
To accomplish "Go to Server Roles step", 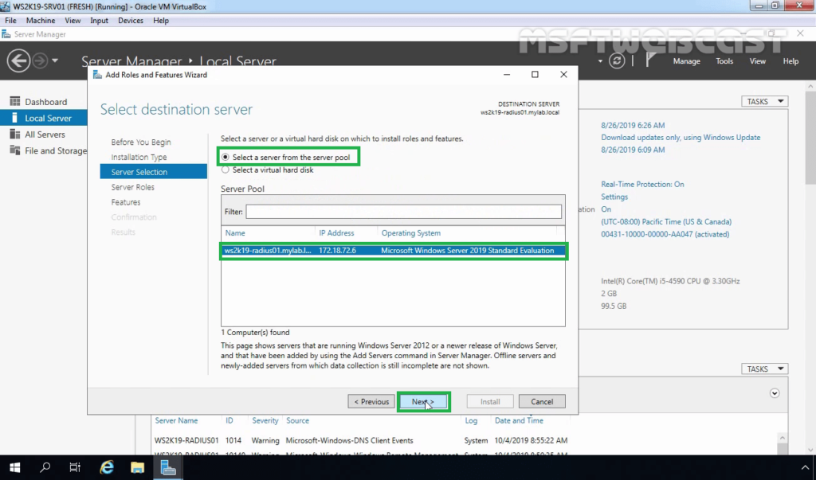I will 133,187.
